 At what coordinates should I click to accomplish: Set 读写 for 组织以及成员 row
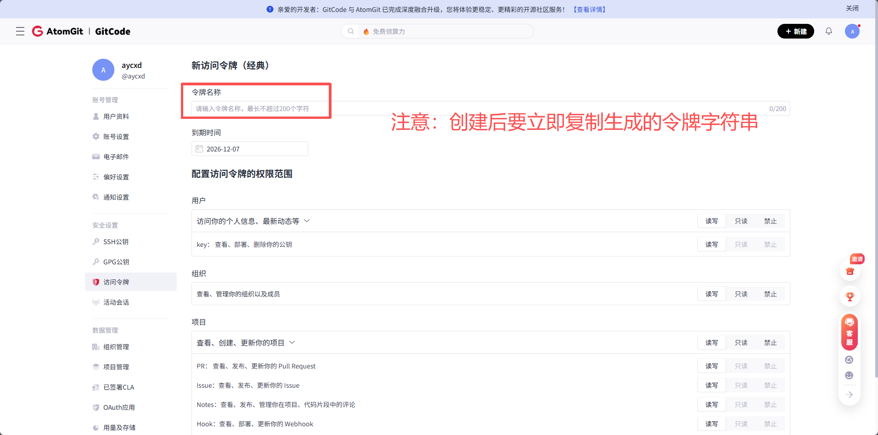tap(712, 294)
